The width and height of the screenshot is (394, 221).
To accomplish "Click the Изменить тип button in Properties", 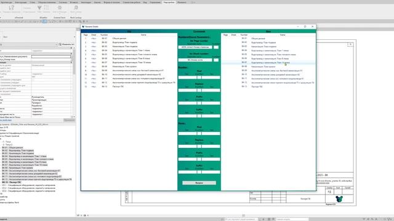I will coord(66,44).
